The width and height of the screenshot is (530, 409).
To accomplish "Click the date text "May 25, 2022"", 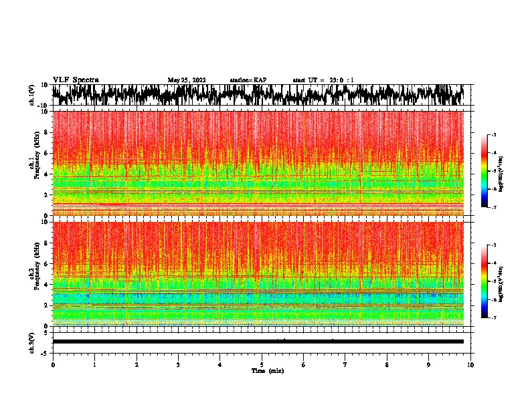I will [187, 80].
